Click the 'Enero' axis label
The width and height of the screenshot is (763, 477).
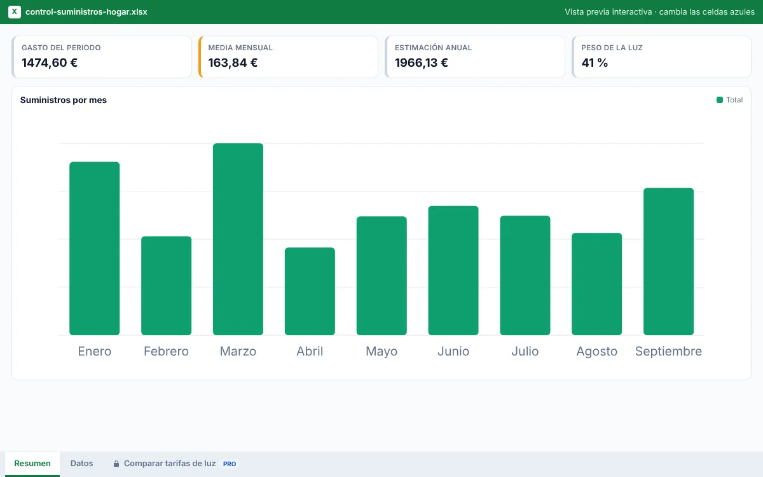(x=95, y=351)
